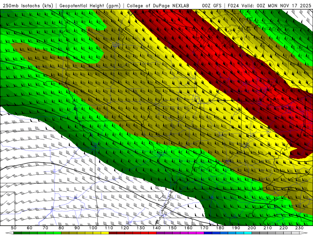Click the 120 label on the color scale
The image size is (313, 235).
pos(125,228)
